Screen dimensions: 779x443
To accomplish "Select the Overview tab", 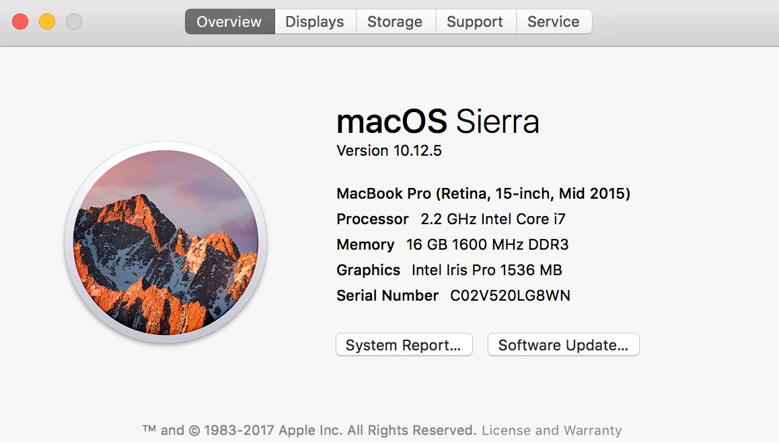I will [x=229, y=21].
